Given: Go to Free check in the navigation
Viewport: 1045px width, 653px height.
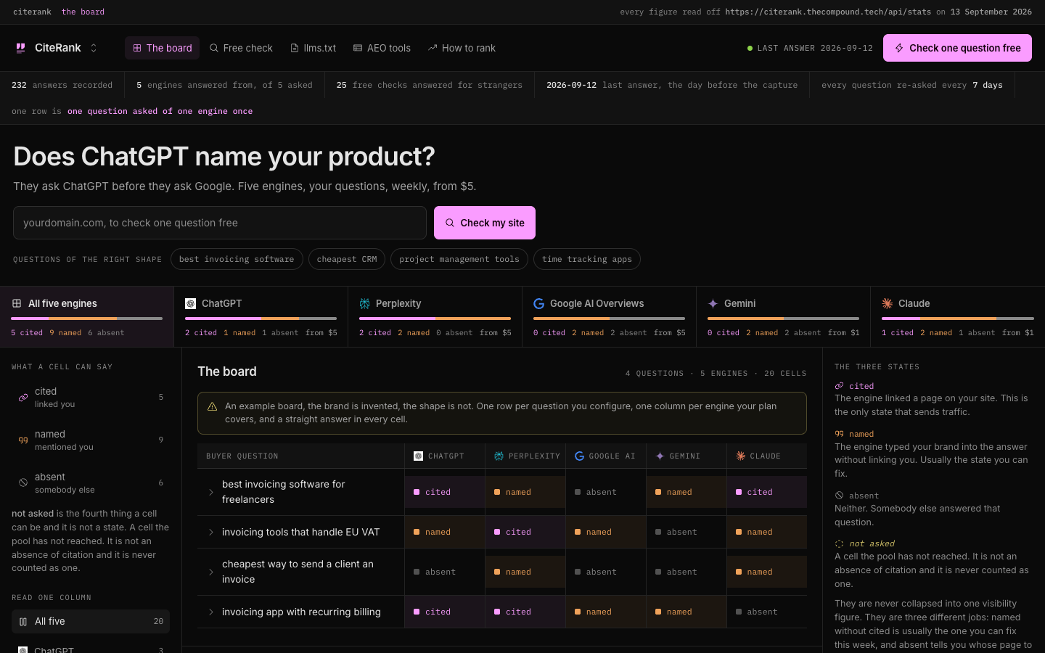Looking at the screenshot, I should 241,48.
